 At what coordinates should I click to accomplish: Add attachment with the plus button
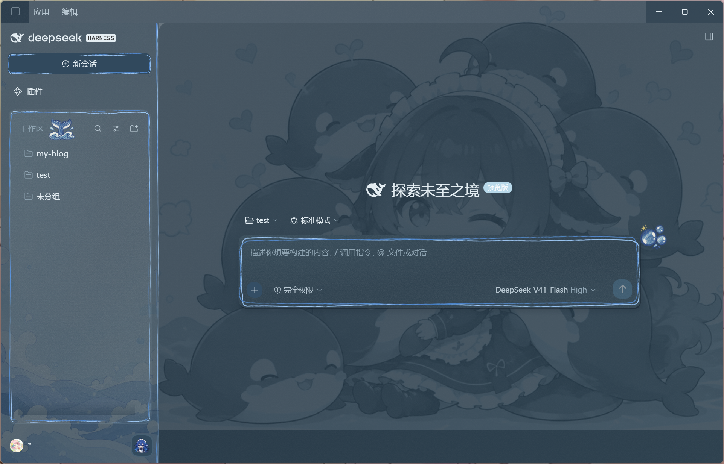pos(255,290)
